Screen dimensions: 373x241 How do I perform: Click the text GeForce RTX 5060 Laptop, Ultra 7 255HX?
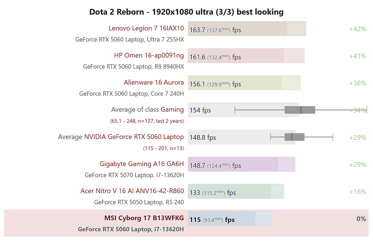pyautogui.click(x=130, y=39)
